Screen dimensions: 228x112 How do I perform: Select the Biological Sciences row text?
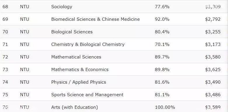[x=72, y=32]
